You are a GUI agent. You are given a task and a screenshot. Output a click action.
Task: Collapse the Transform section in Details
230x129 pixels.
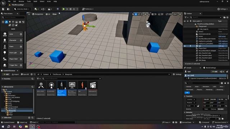185,96
